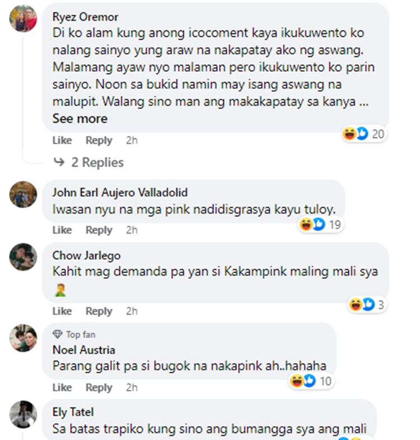Open Ryez Oremor's profile picture
The image size is (420, 440).
coord(23,18)
